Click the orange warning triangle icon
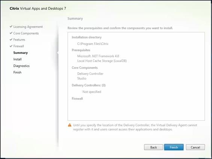 [70, 125]
